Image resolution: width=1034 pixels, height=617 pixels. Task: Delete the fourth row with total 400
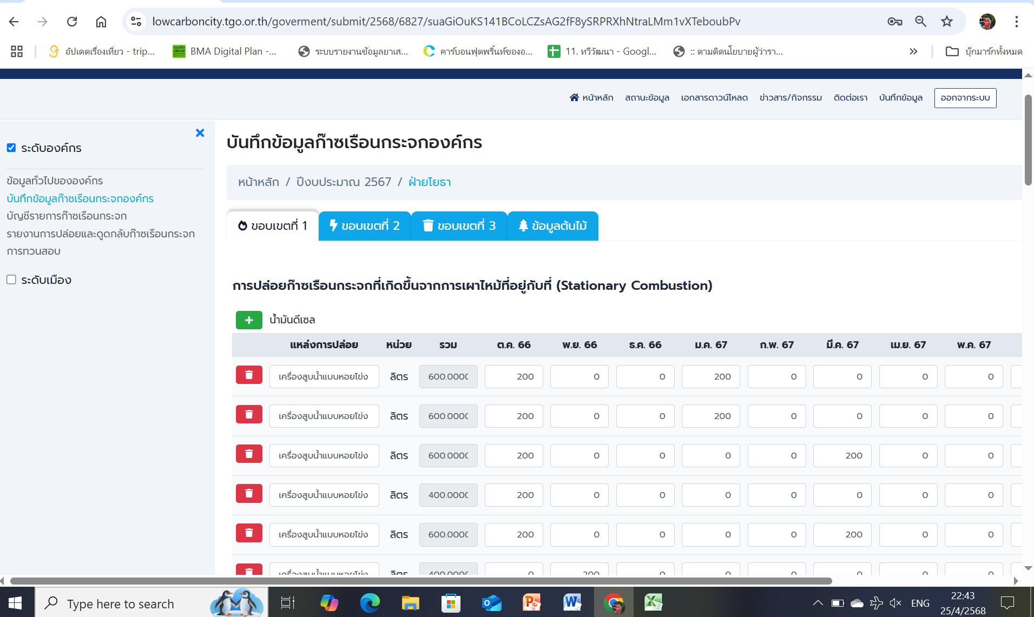pos(249,493)
